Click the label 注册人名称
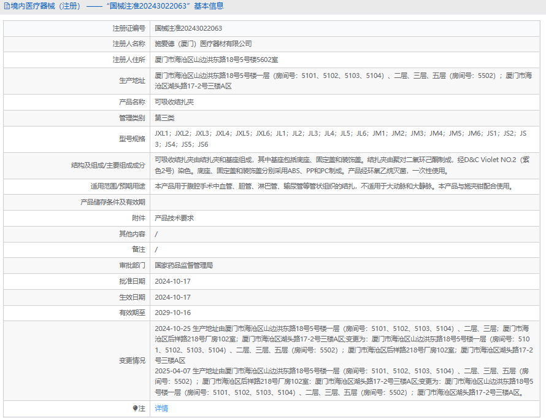This screenshot has height=420, width=546. point(129,44)
